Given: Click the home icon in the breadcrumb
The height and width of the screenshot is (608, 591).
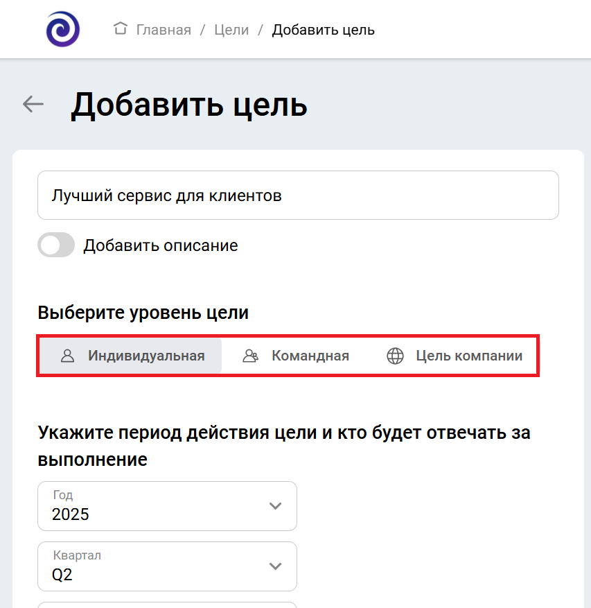Looking at the screenshot, I should (x=121, y=29).
